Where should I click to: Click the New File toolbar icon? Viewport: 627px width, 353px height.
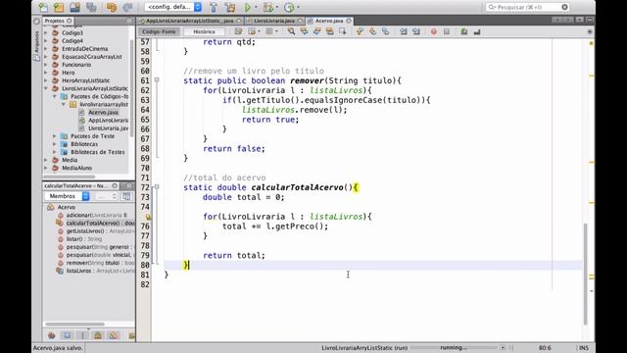[x=43, y=7]
